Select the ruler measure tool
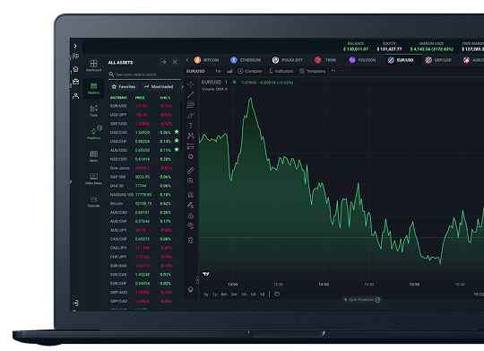This screenshot has height=351, width=484. [x=191, y=171]
